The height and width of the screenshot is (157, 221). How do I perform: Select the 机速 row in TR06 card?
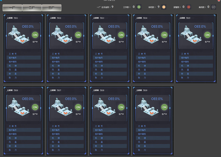(x=23, y=138)
